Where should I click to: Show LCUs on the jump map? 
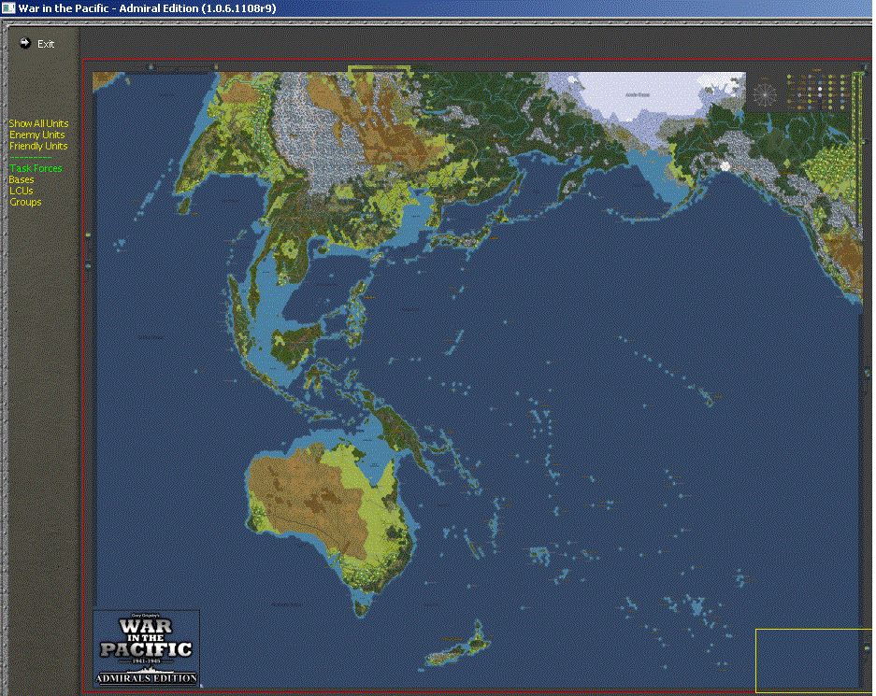tap(22, 191)
